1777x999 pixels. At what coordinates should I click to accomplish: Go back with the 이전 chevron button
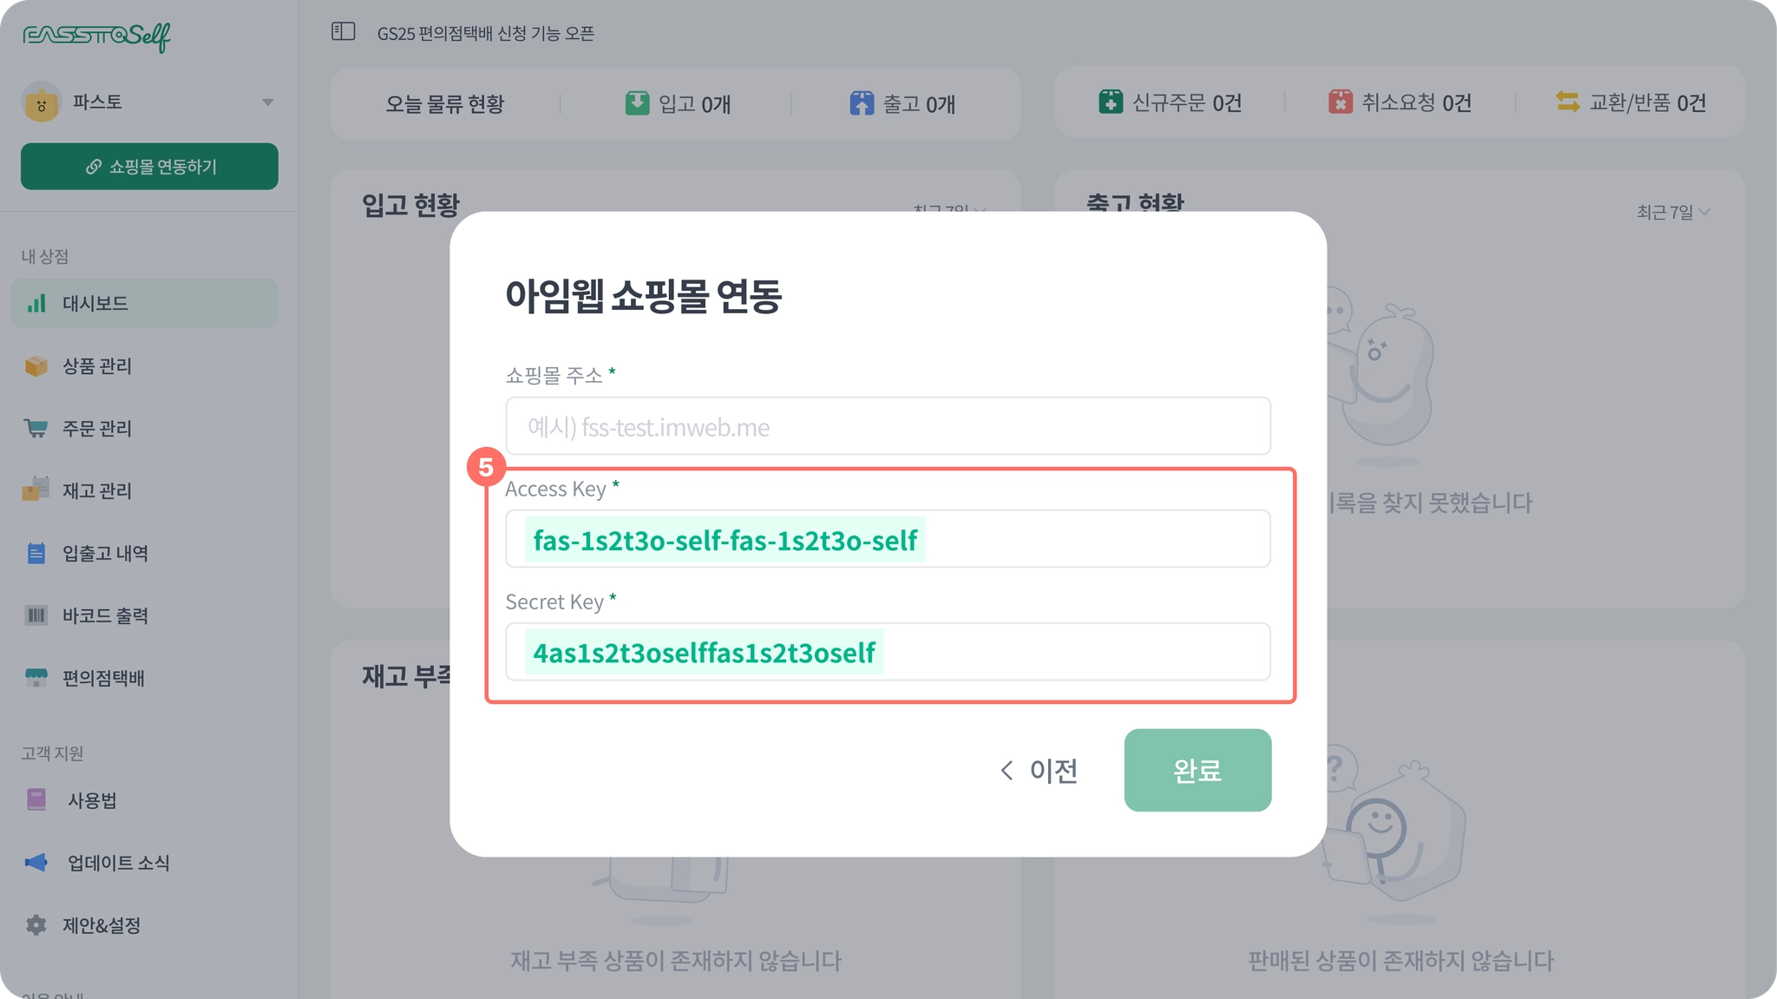[x=1039, y=771]
